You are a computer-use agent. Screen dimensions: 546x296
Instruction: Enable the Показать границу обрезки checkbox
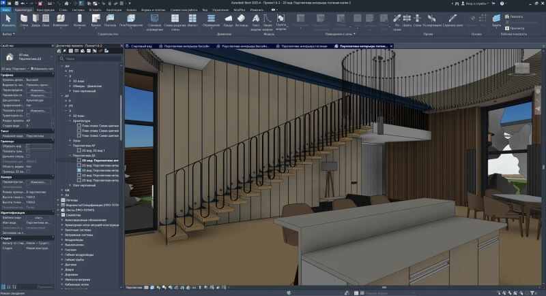pyautogui.click(x=28, y=151)
